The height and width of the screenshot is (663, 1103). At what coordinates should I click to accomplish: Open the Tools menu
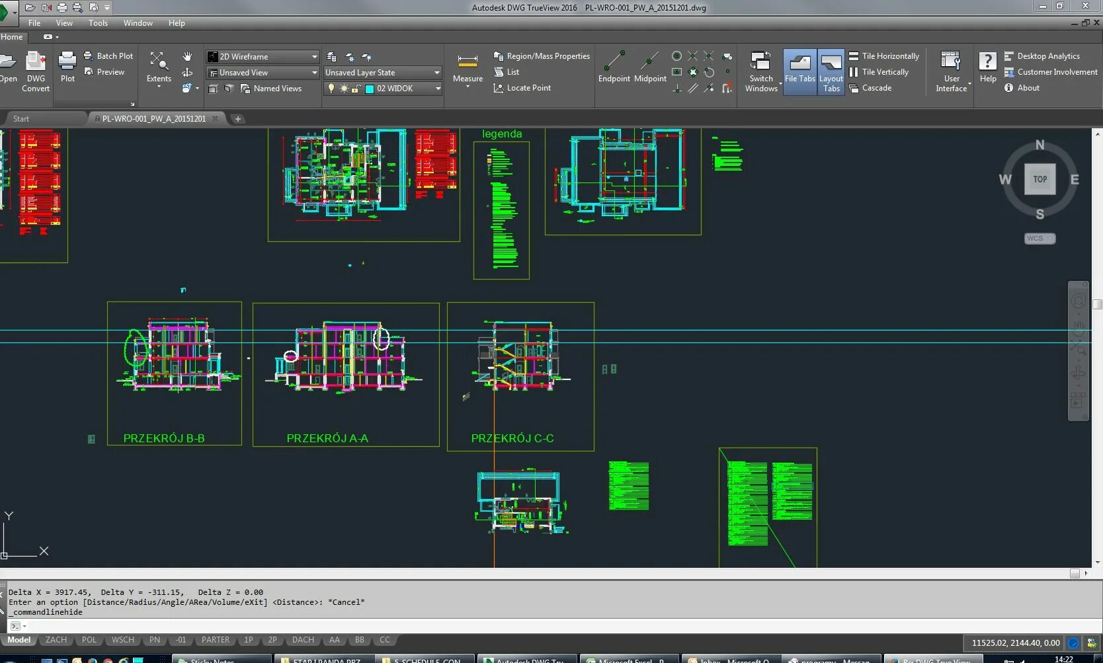tap(98, 23)
